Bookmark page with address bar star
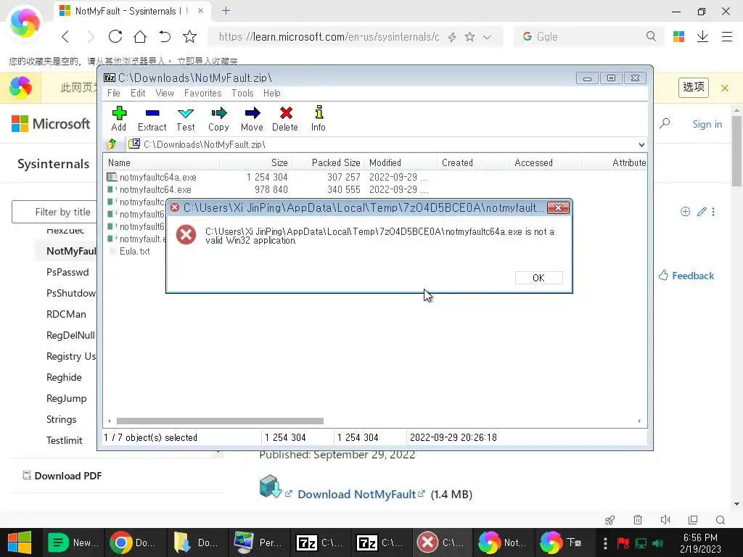 tap(469, 36)
